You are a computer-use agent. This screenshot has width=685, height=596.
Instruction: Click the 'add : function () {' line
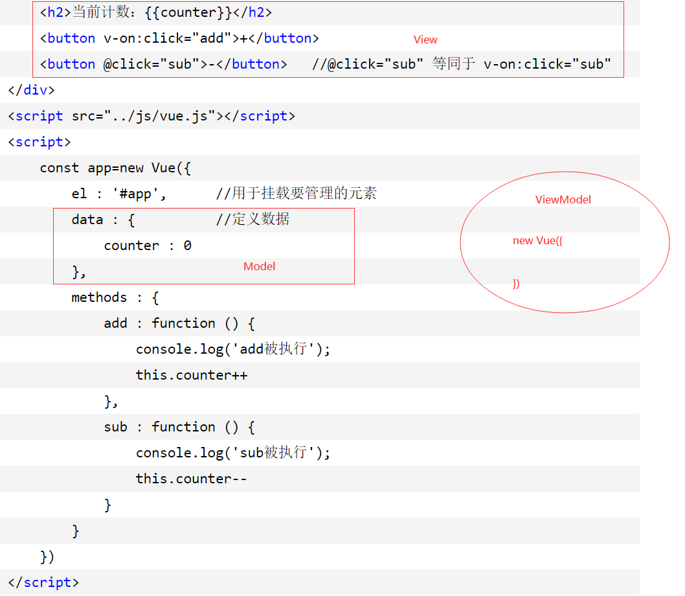tap(179, 323)
